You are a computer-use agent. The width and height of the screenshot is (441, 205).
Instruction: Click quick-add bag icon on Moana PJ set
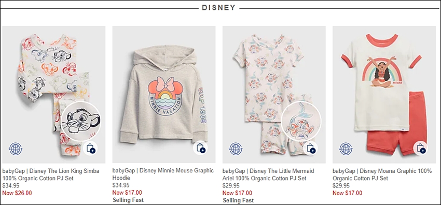click(420, 148)
